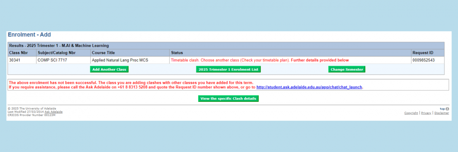The height and width of the screenshot is (152, 458).
Task: Open the Ask Adelaide chat launch link
Action: [310, 87]
